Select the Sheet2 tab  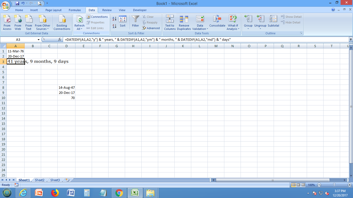[x=39, y=180]
